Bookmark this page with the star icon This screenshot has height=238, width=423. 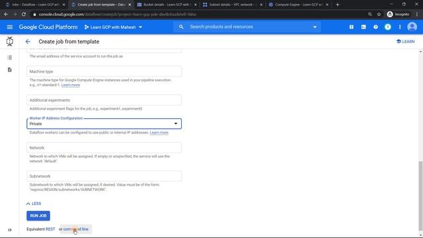click(x=379, y=15)
